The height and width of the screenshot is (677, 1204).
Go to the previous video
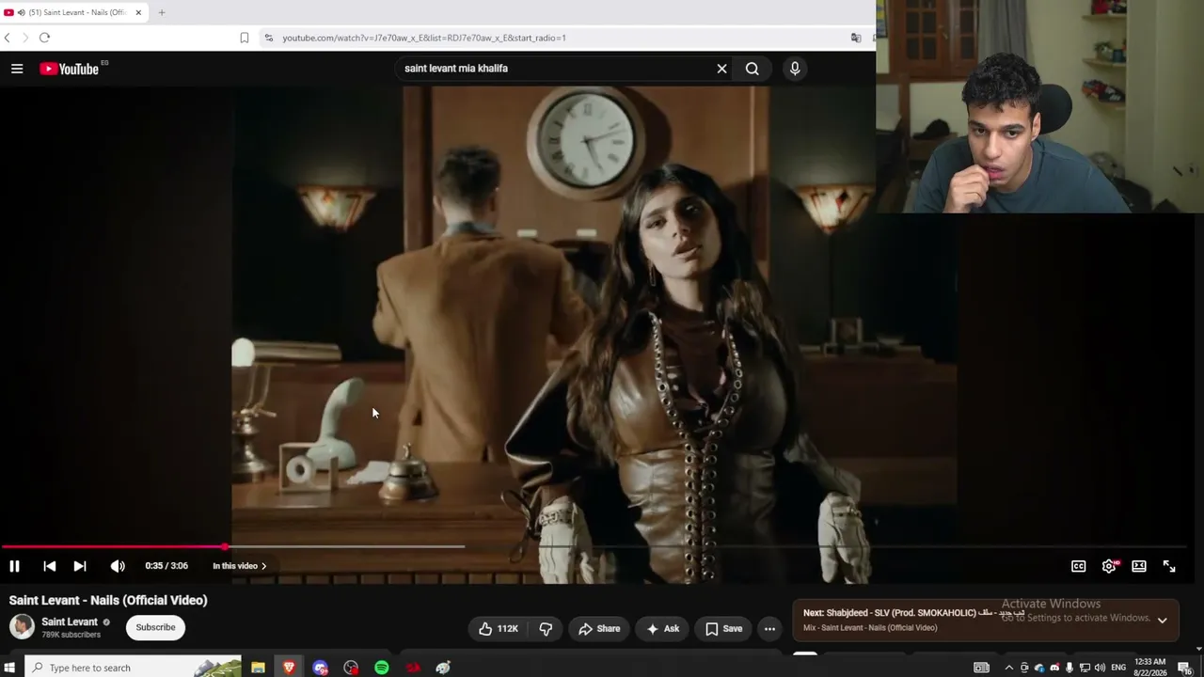(x=49, y=566)
